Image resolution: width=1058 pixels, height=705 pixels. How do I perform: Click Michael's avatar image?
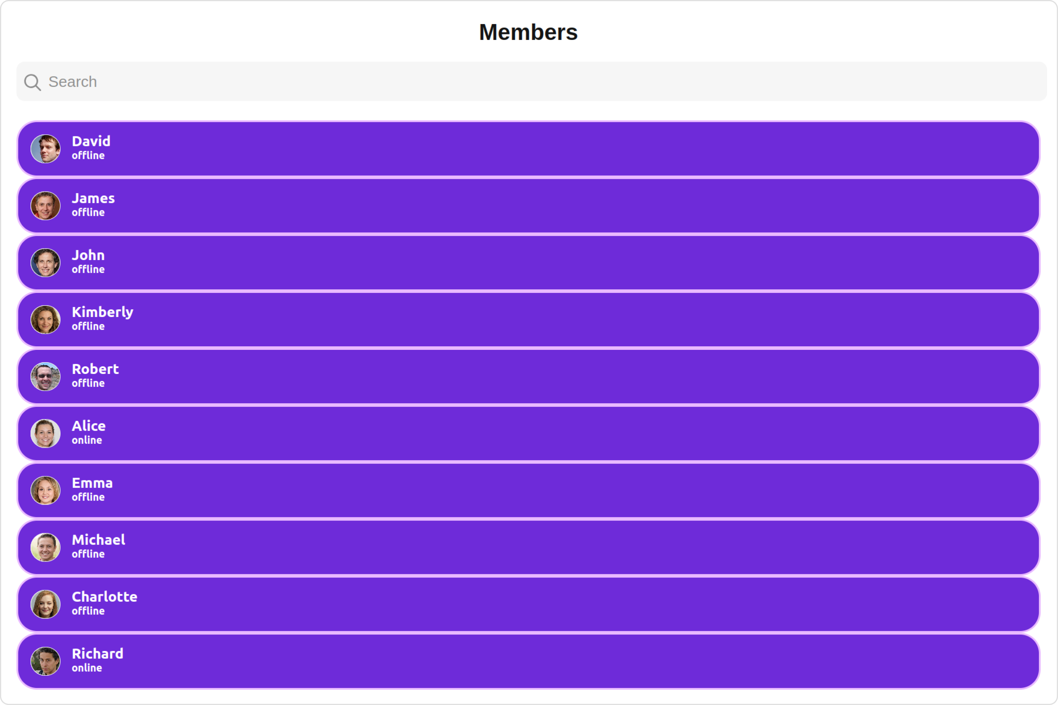point(46,548)
